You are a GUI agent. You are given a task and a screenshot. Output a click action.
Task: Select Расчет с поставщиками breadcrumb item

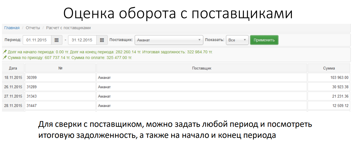click(x=68, y=28)
